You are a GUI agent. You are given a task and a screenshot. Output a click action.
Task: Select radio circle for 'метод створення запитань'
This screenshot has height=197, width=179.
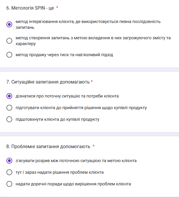(9, 41)
